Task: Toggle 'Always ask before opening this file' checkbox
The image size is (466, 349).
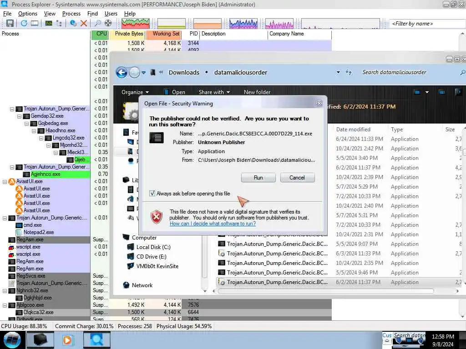Action: point(152,194)
